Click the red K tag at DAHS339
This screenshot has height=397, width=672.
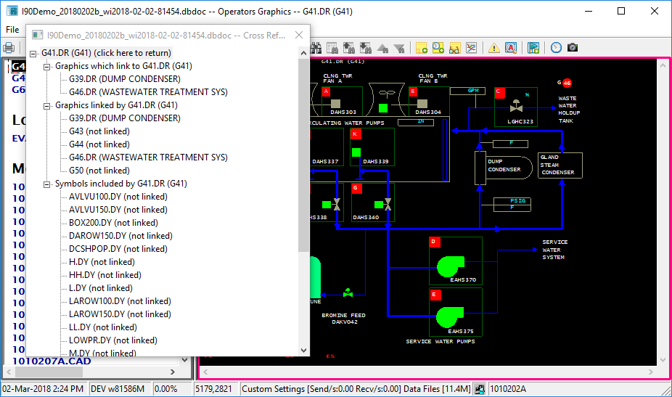click(x=356, y=134)
